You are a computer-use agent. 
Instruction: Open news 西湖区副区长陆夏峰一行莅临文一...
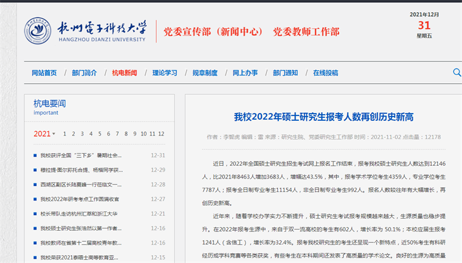point(81,185)
